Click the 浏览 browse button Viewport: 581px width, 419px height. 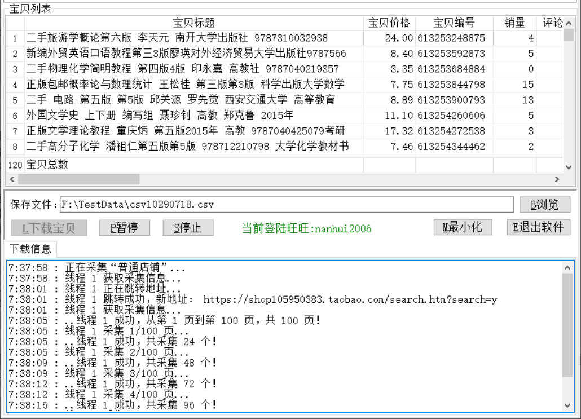[x=545, y=204]
